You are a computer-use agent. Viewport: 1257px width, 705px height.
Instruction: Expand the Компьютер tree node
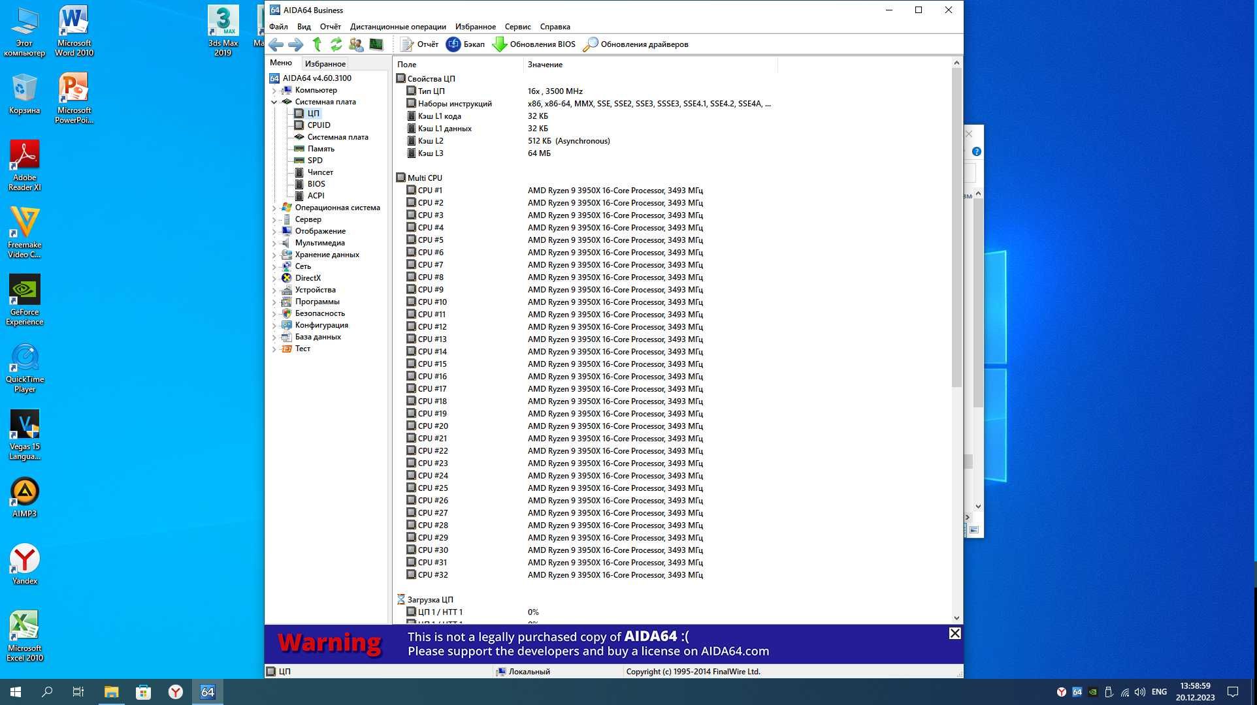coord(274,91)
